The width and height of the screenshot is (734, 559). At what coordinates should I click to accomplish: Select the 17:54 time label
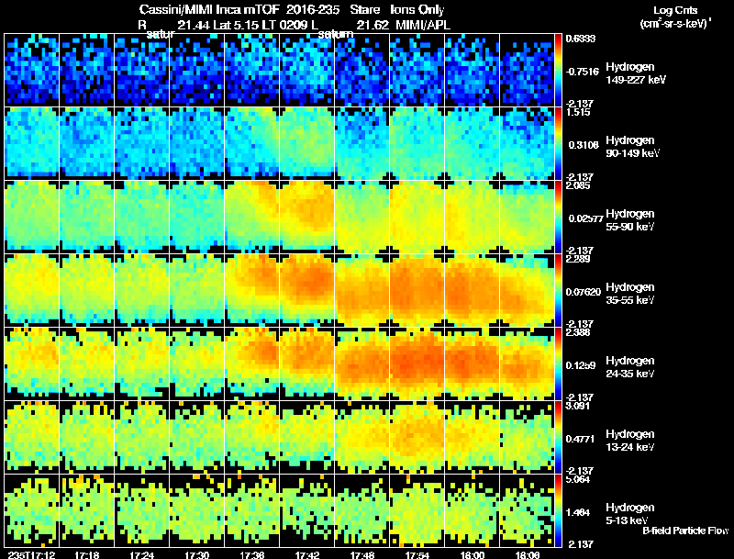click(x=417, y=554)
